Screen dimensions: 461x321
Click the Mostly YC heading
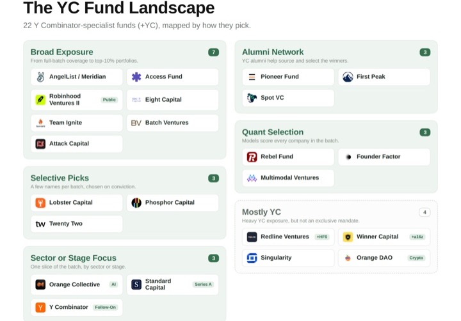(x=261, y=212)
